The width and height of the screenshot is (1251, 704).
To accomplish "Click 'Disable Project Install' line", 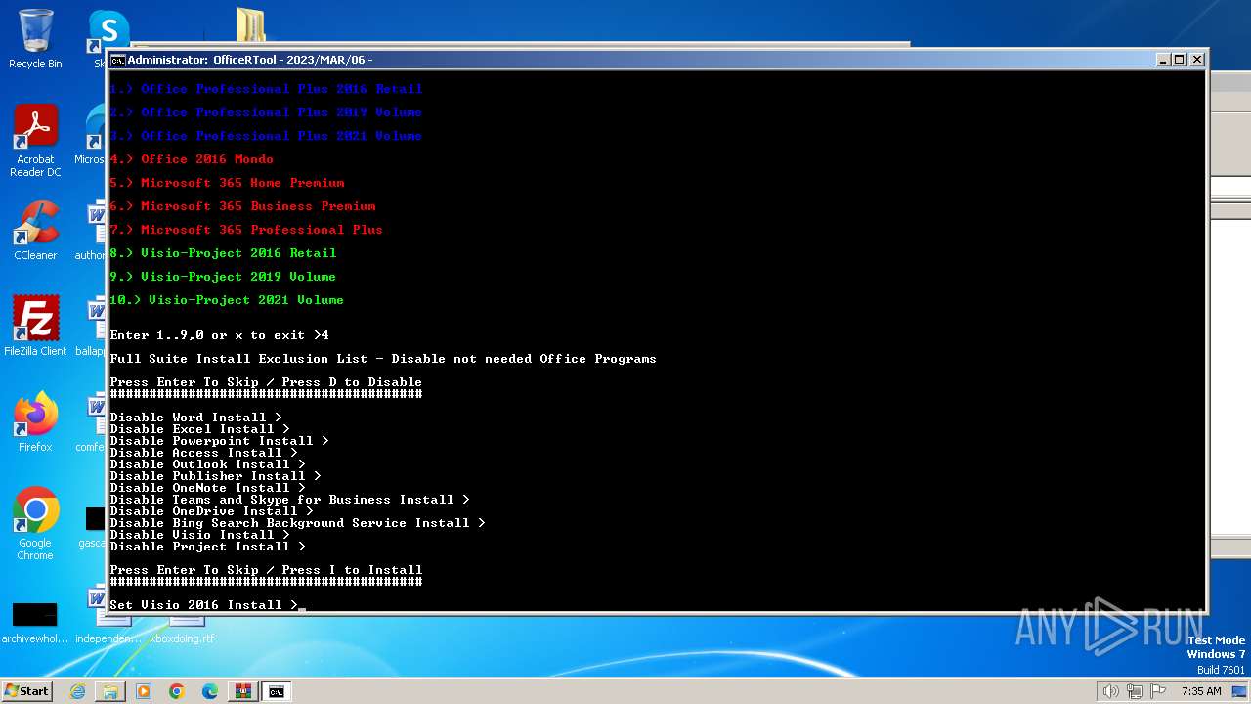I will (x=207, y=547).
